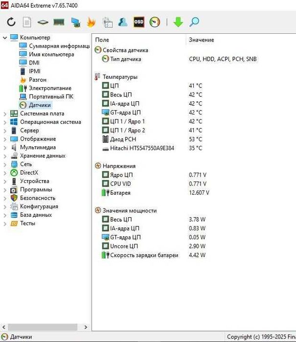Expand the DirectX node
The height and width of the screenshot is (342, 296).
click(5, 173)
